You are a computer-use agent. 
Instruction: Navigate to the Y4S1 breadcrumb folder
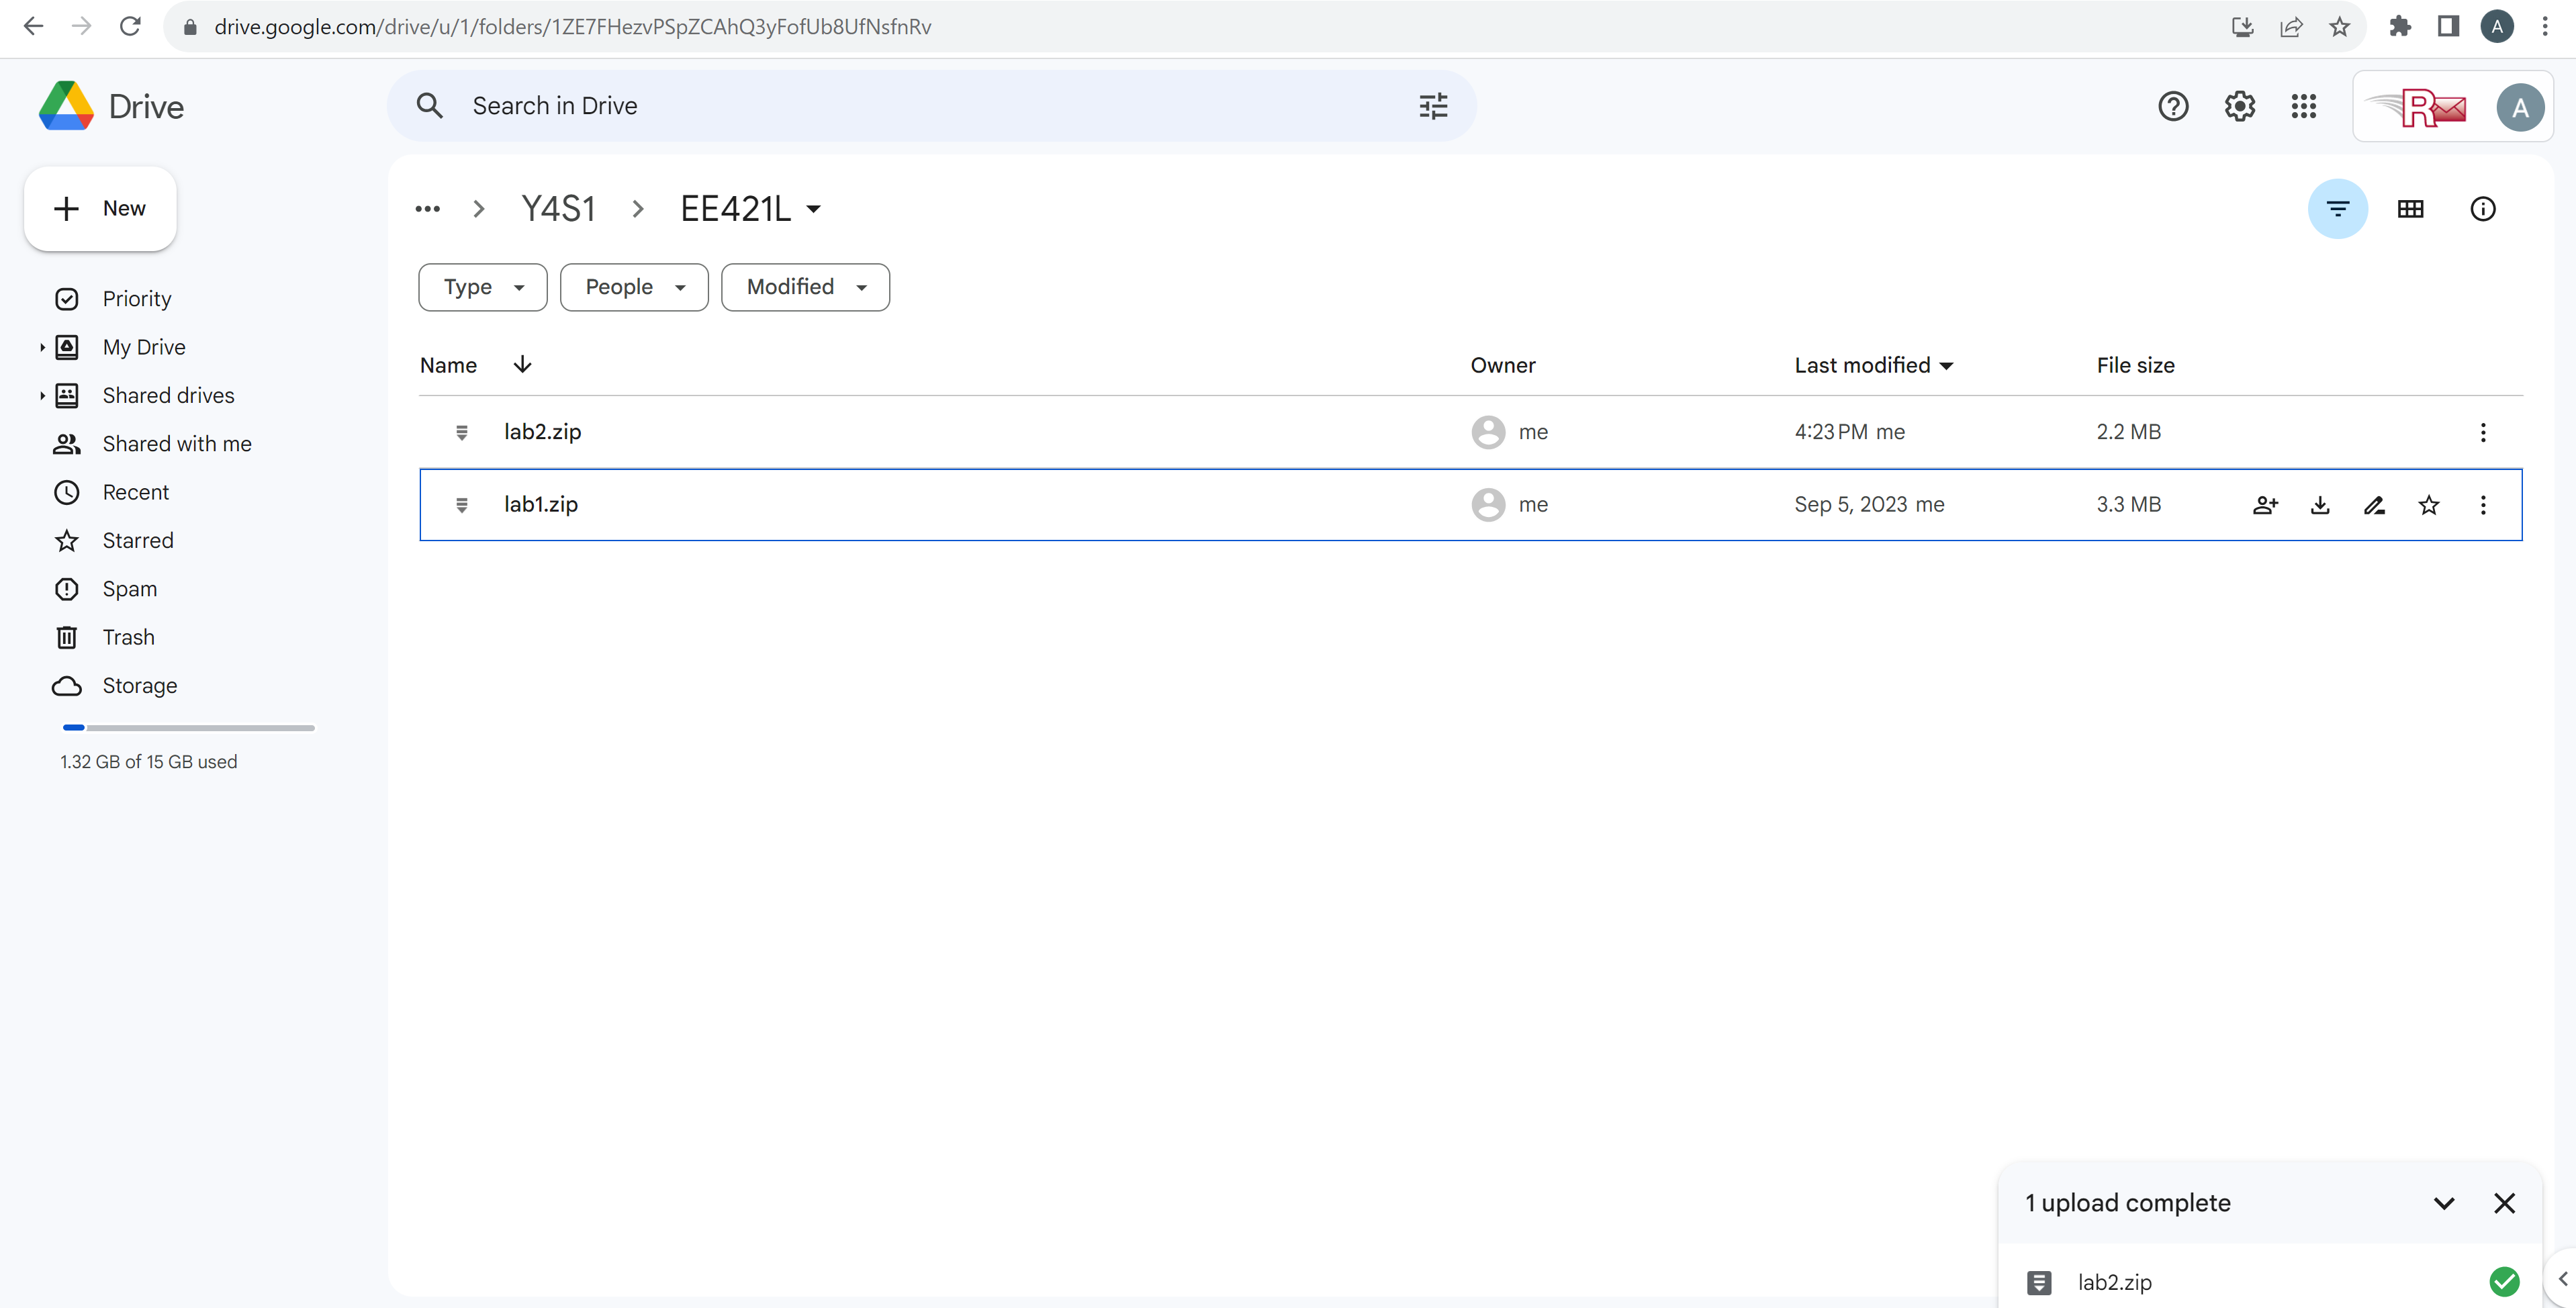pyautogui.click(x=558, y=209)
